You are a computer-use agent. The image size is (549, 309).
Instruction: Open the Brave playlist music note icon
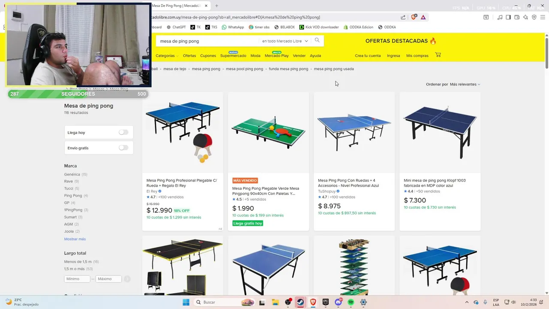[x=500, y=17]
